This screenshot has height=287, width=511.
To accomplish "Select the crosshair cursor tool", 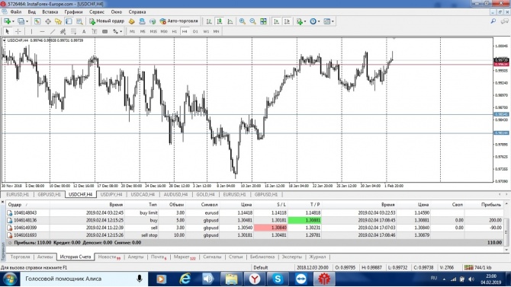I will pos(18,31).
